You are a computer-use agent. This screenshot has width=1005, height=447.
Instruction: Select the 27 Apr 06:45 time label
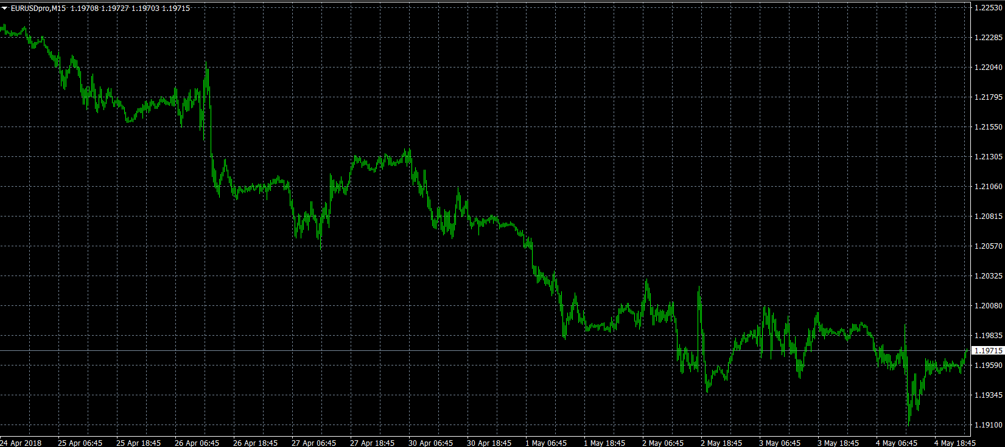(x=314, y=443)
